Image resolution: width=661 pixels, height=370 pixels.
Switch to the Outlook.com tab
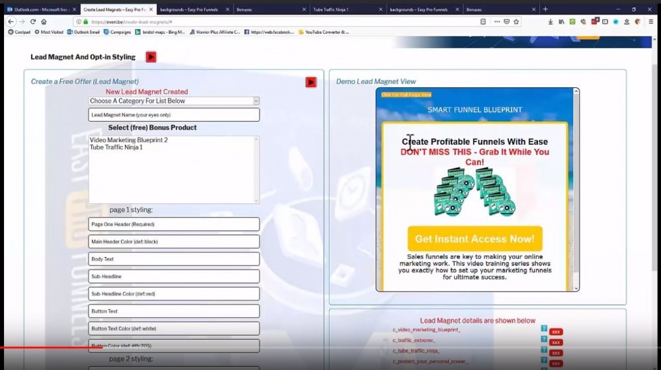coord(41,9)
